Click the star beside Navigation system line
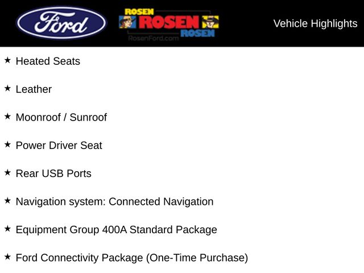 coord(7,200)
